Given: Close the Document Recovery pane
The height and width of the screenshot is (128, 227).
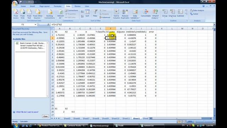Looking at the screenshot, I should [45, 116].
